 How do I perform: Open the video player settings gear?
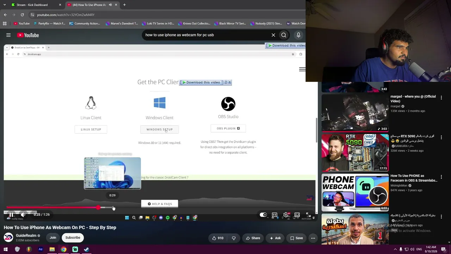tap(286, 214)
